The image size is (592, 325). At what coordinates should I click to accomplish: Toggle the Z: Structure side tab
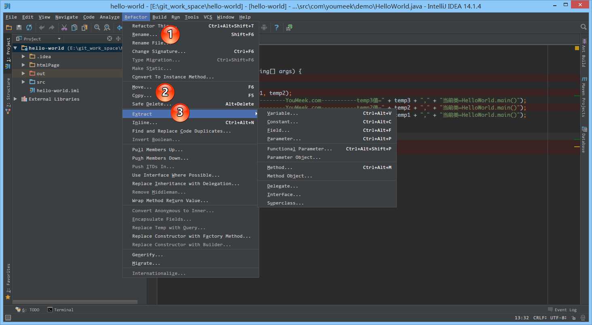point(8,96)
